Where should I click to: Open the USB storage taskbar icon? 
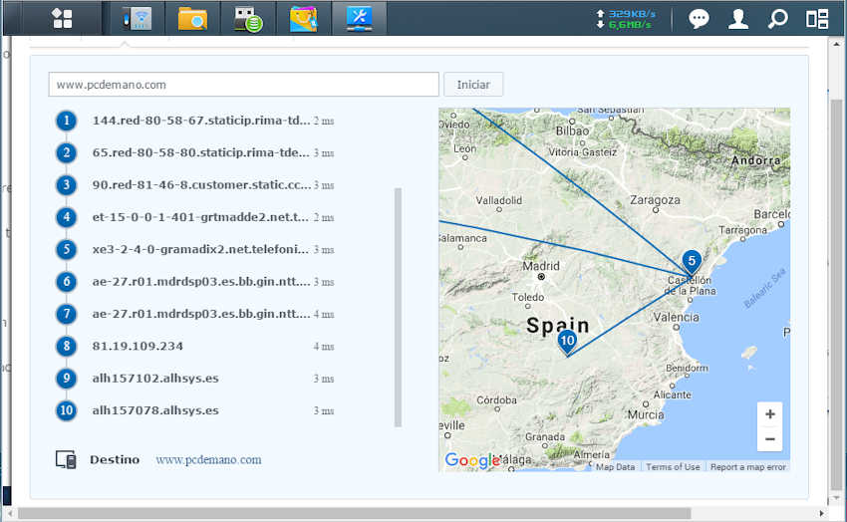(248, 18)
